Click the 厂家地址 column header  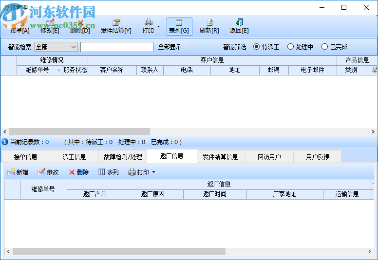tap(284, 194)
